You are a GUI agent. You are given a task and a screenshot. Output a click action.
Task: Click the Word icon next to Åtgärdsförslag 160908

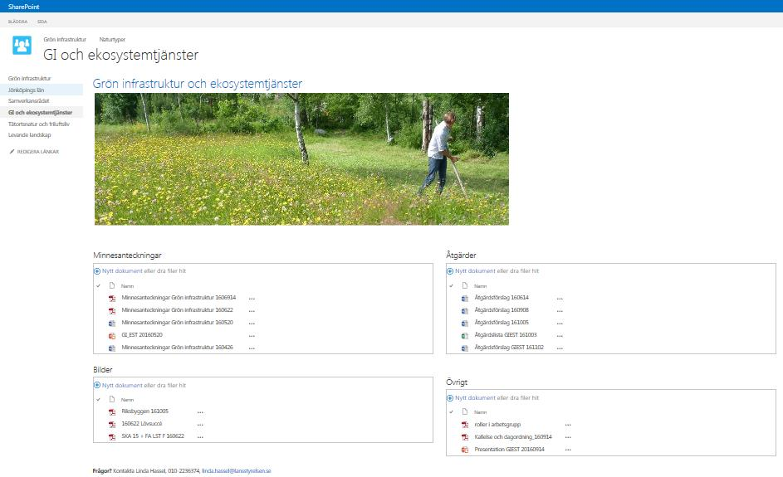[x=464, y=310]
